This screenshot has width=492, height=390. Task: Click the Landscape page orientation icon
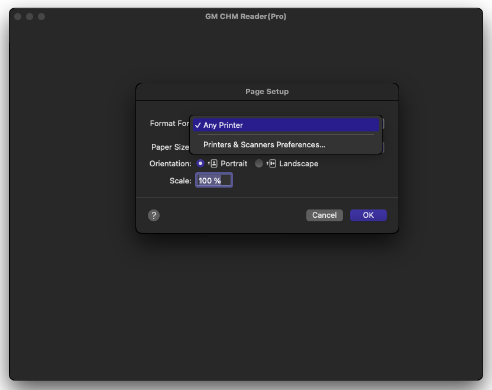(x=271, y=164)
